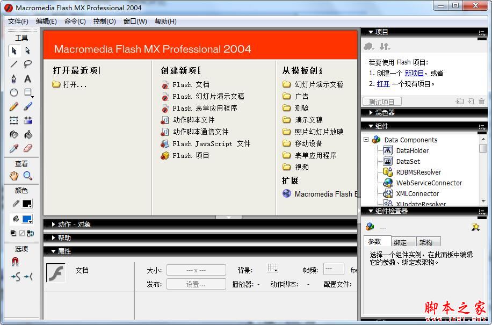Screen dimensions: 492x325
Task: Select the Eraser tool
Action: pos(27,148)
